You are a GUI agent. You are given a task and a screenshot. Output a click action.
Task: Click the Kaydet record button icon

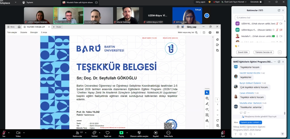coord(155,133)
